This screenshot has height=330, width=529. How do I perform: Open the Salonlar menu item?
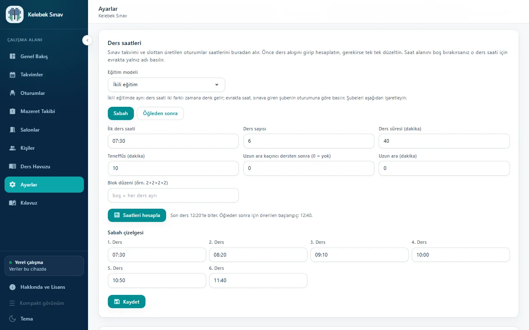click(44, 130)
